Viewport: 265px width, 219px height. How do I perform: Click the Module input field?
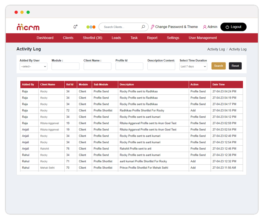(x=65, y=66)
